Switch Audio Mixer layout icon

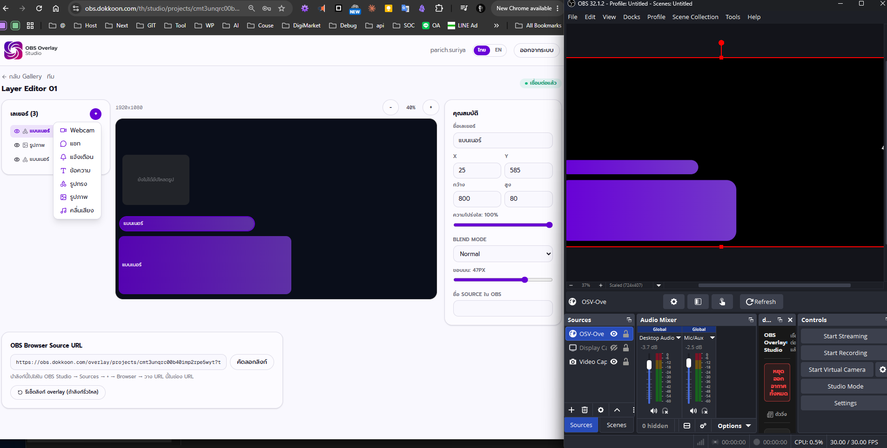pyautogui.click(x=687, y=426)
